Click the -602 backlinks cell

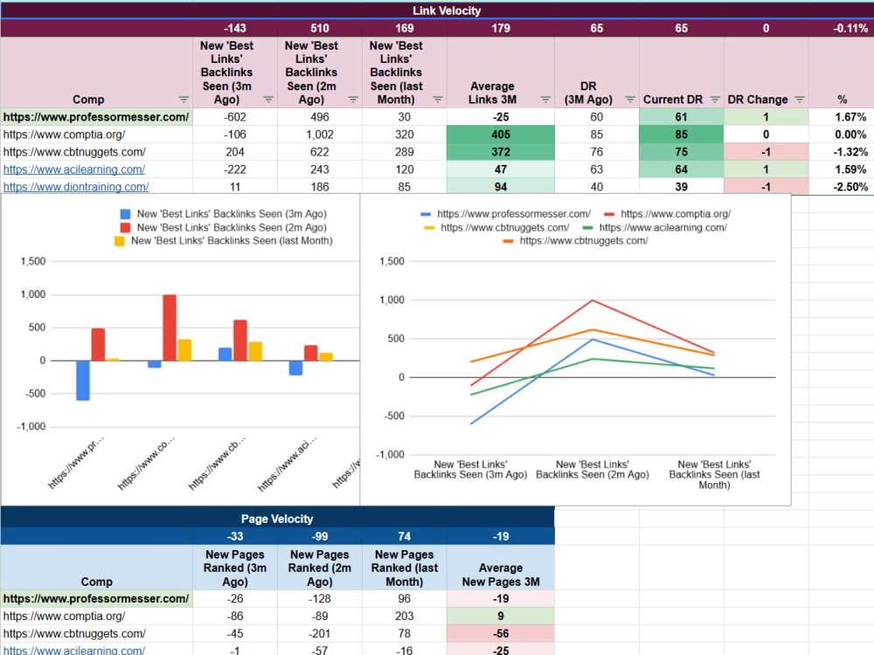pos(235,117)
